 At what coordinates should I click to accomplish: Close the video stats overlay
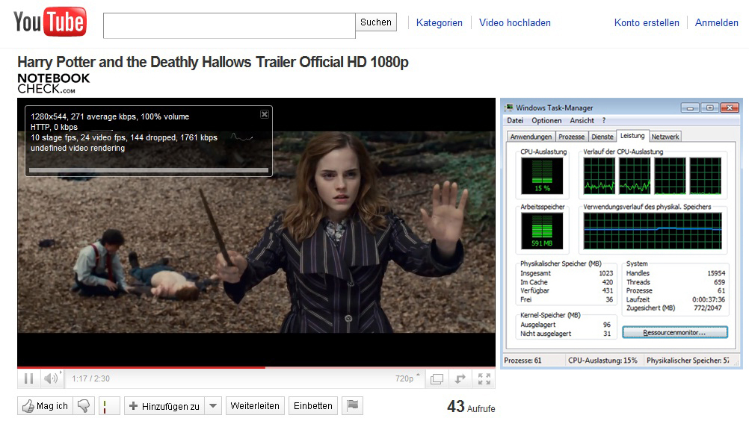264,114
